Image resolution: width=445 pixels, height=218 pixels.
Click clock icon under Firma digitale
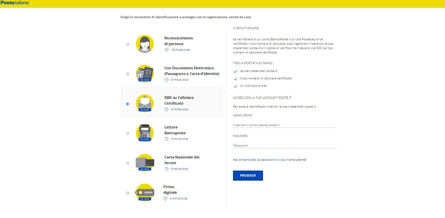coord(165,198)
